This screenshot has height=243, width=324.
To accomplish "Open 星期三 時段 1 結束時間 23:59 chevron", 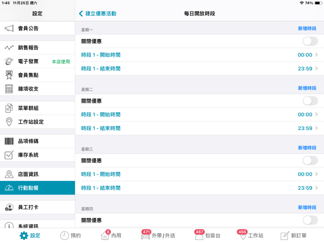I will coord(316,188).
